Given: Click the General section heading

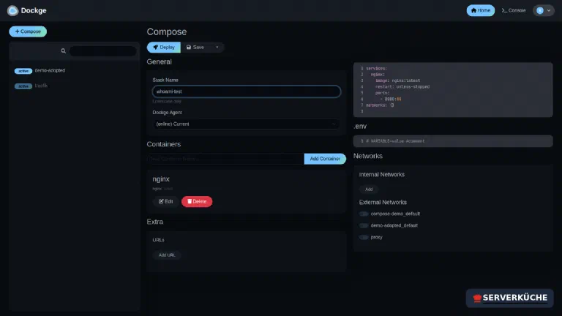Looking at the screenshot, I should point(159,62).
